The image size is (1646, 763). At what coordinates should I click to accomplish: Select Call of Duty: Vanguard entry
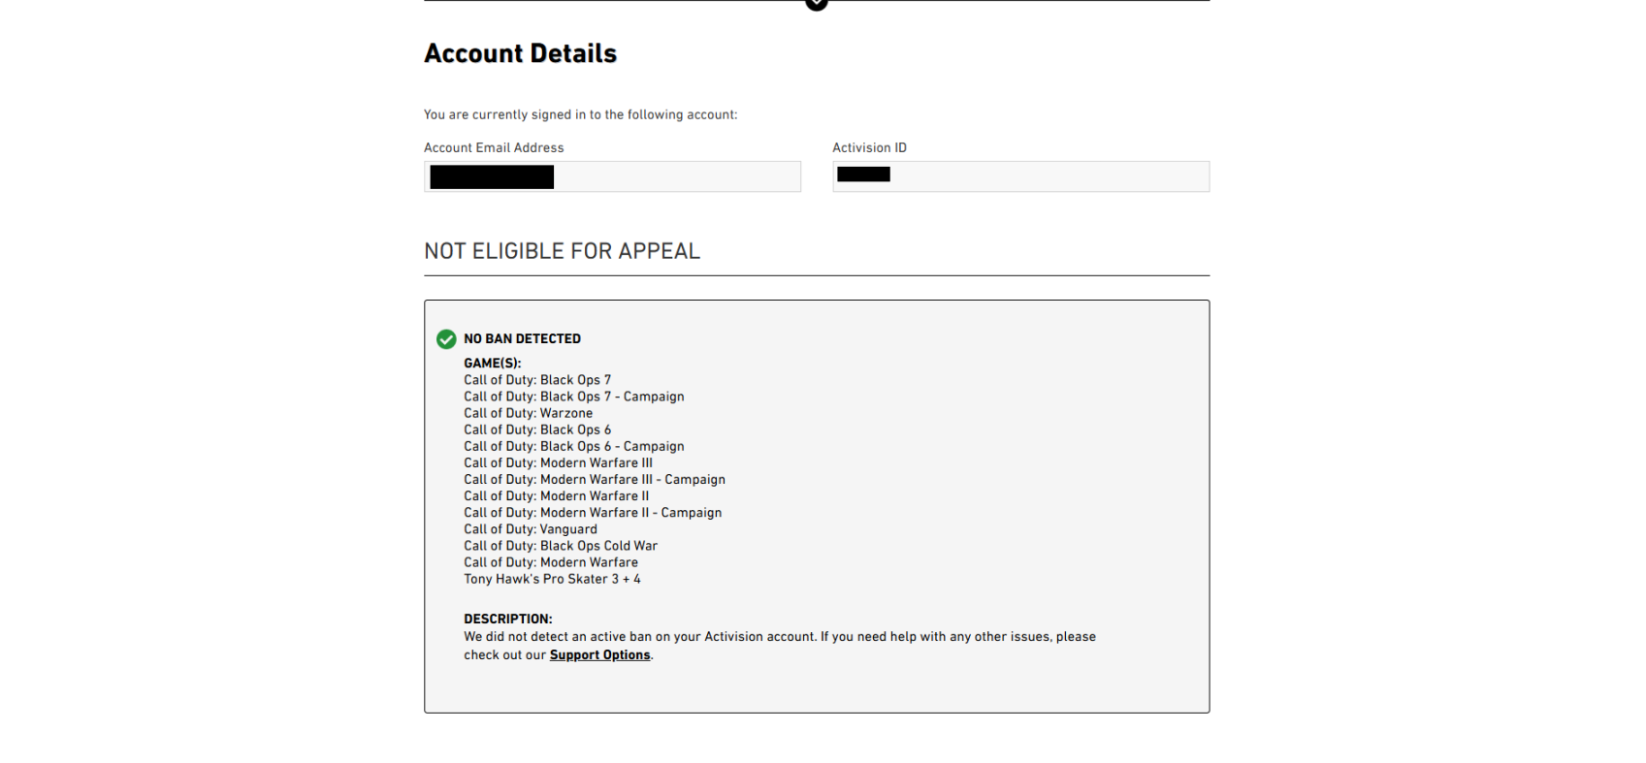point(531,529)
